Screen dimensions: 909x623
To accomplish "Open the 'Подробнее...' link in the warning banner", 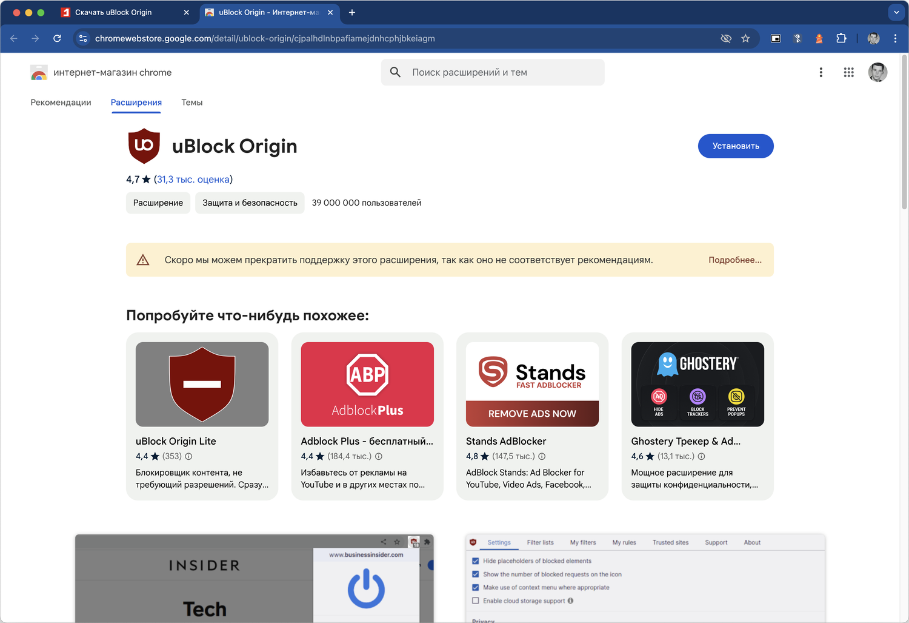I will (x=735, y=260).
